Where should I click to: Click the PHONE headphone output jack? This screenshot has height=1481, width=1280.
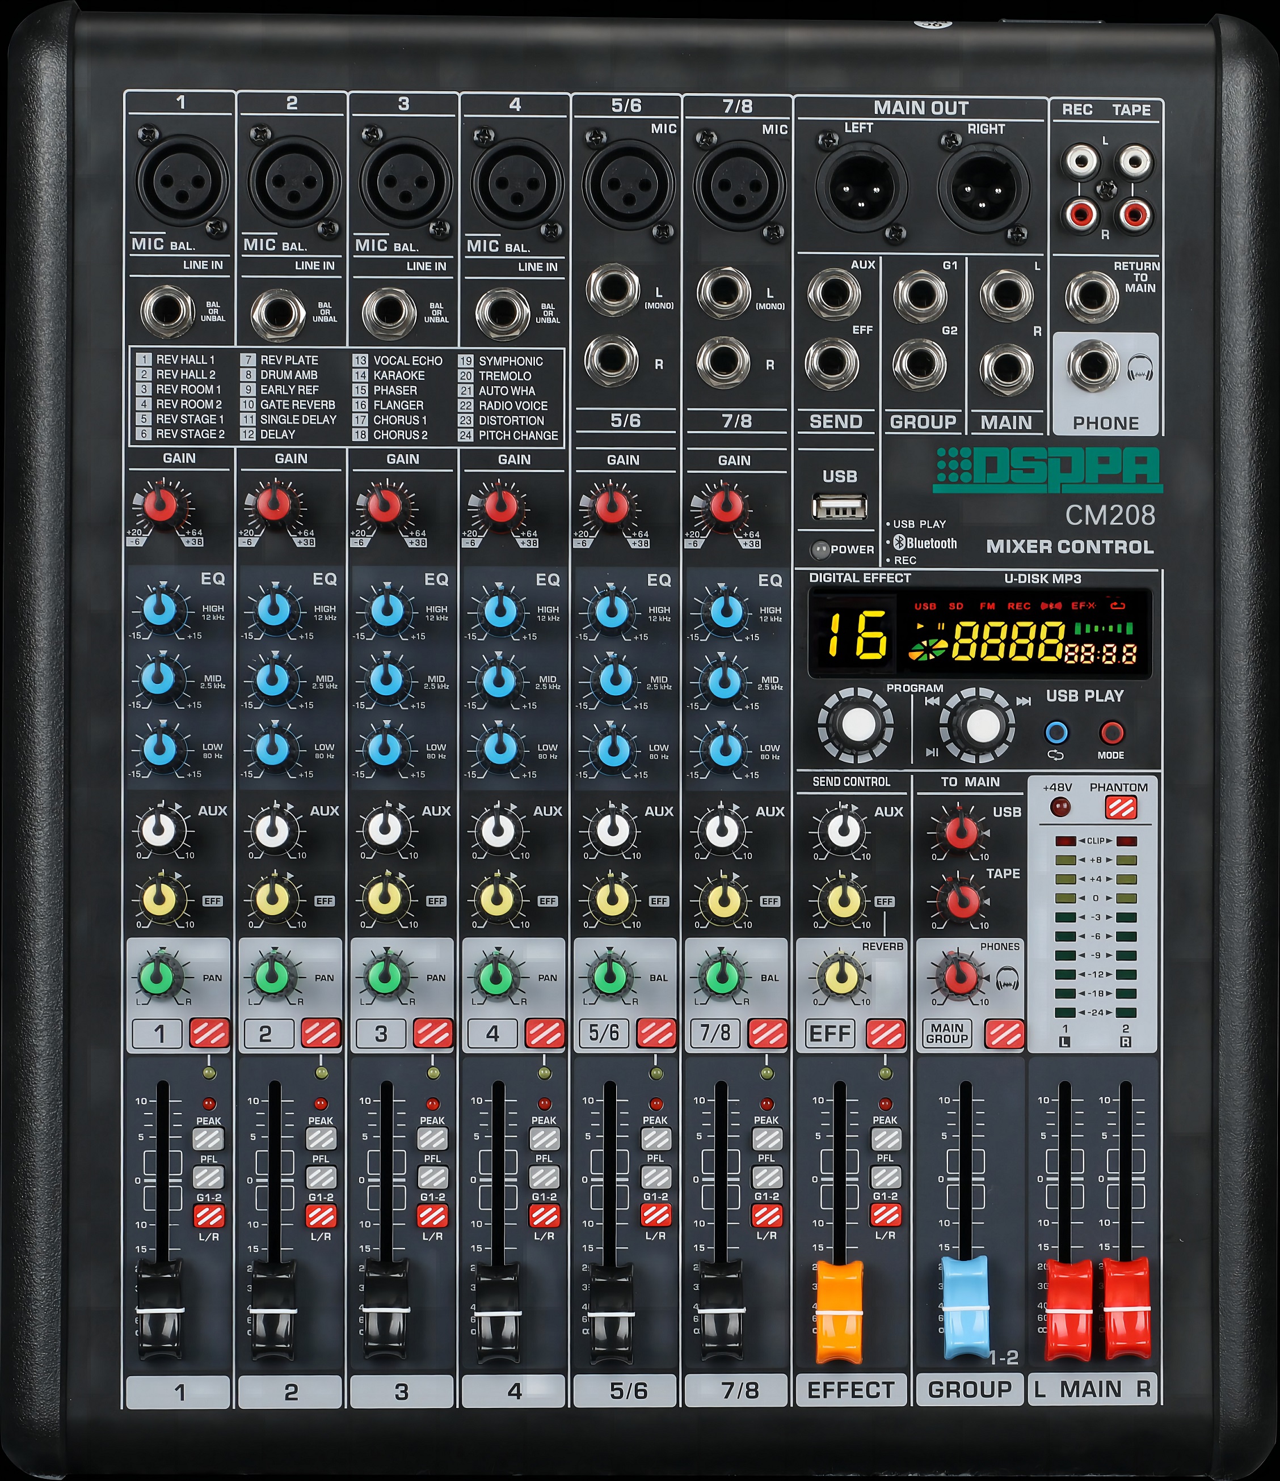click(1093, 366)
